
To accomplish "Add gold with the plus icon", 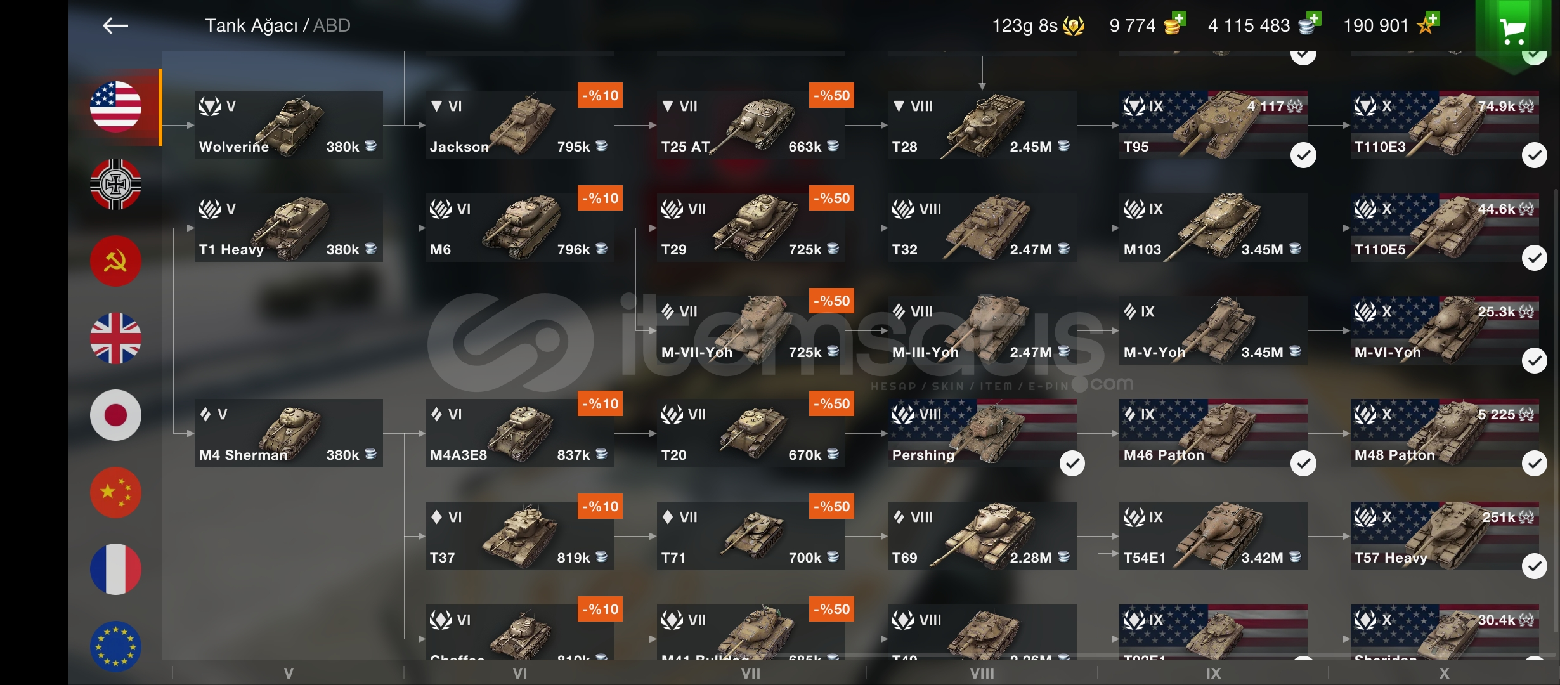I will click(x=1179, y=19).
